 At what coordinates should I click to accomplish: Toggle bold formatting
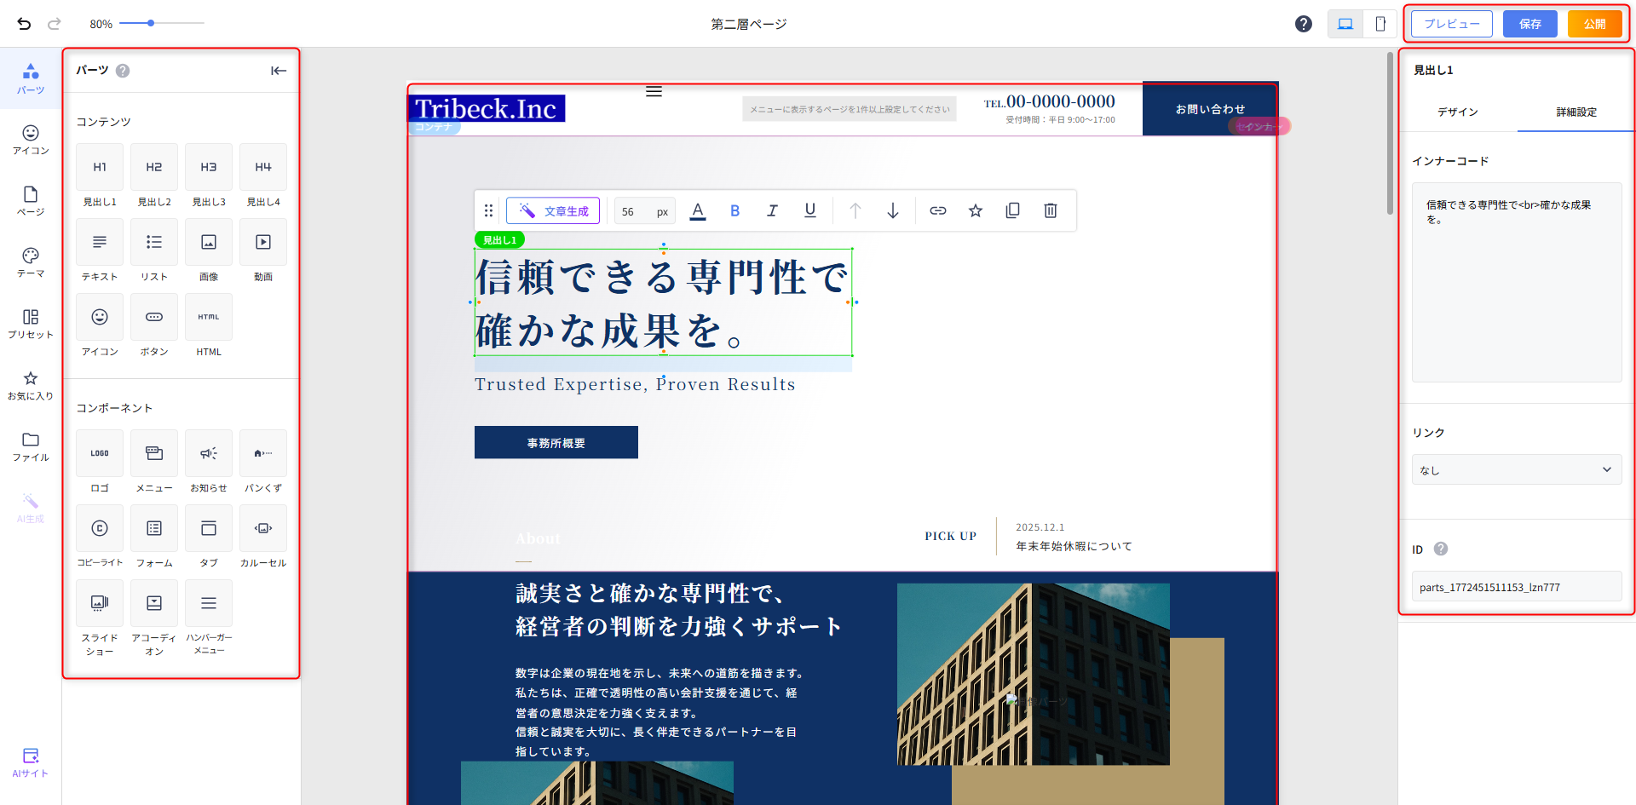(734, 210)
